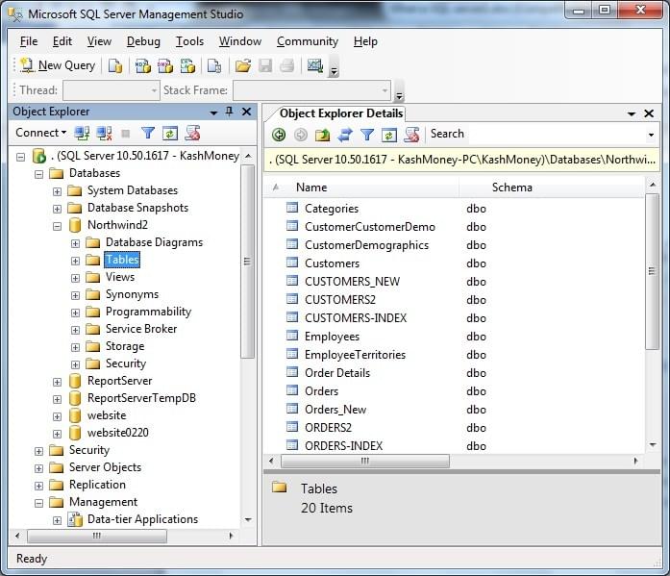Click the green Back arrow in Details pane
This screenshot has height=576, width=670.
279,135
